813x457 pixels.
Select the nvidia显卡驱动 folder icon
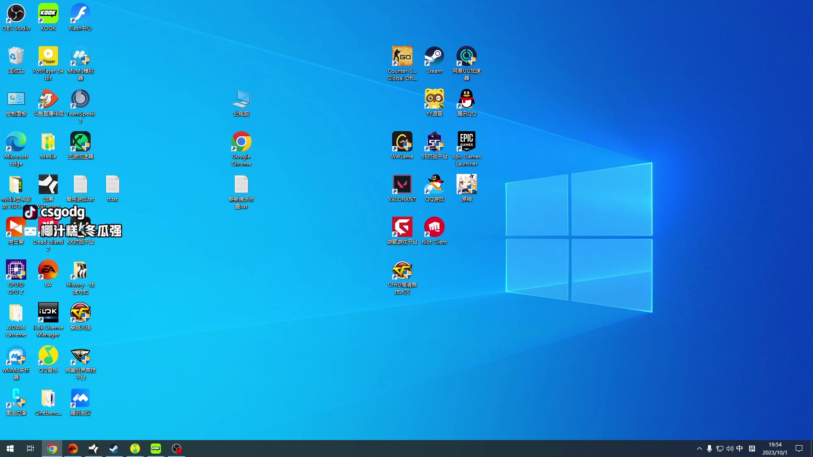(16, 192)
